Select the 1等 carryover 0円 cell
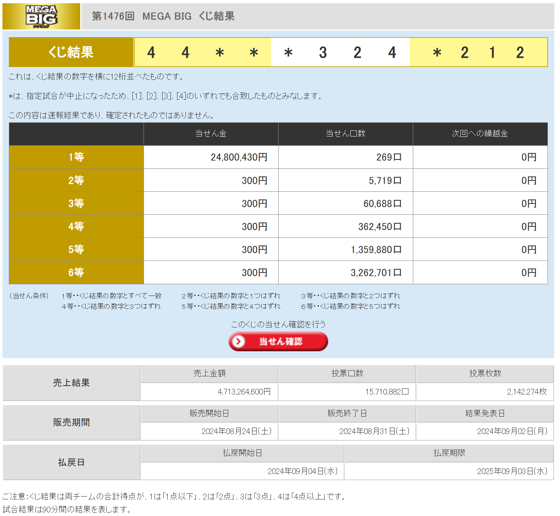 (x=480, y=157)
